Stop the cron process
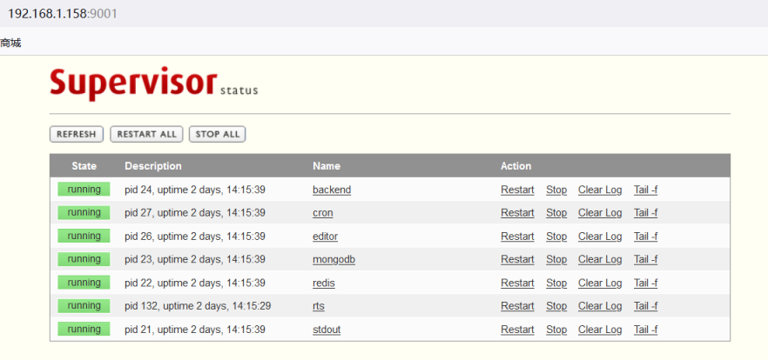The height and width of the screenshot is (360, 768). coord(556,213)
